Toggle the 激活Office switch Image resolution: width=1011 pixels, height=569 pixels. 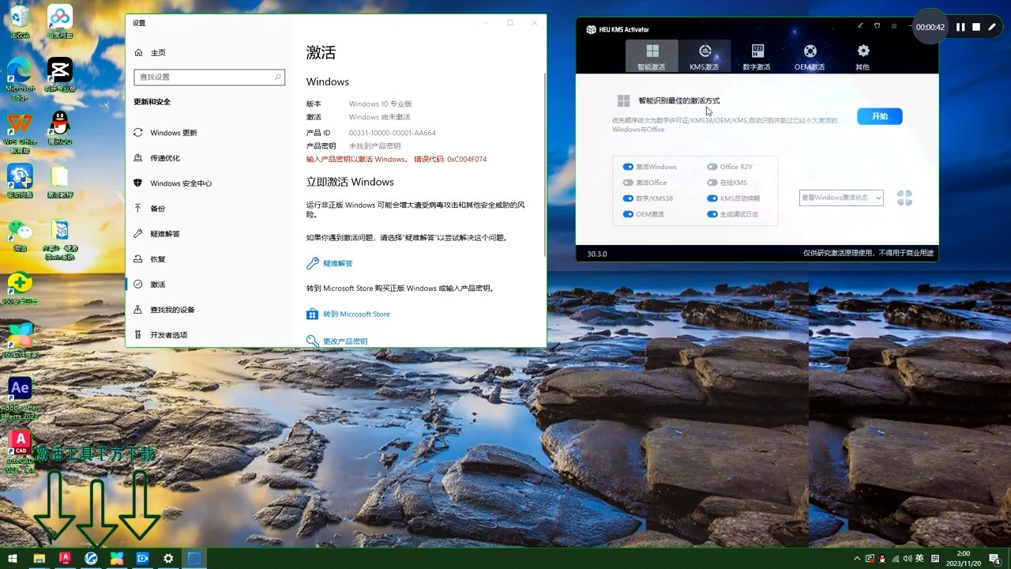pyautogui.click(x=629, y=183)
